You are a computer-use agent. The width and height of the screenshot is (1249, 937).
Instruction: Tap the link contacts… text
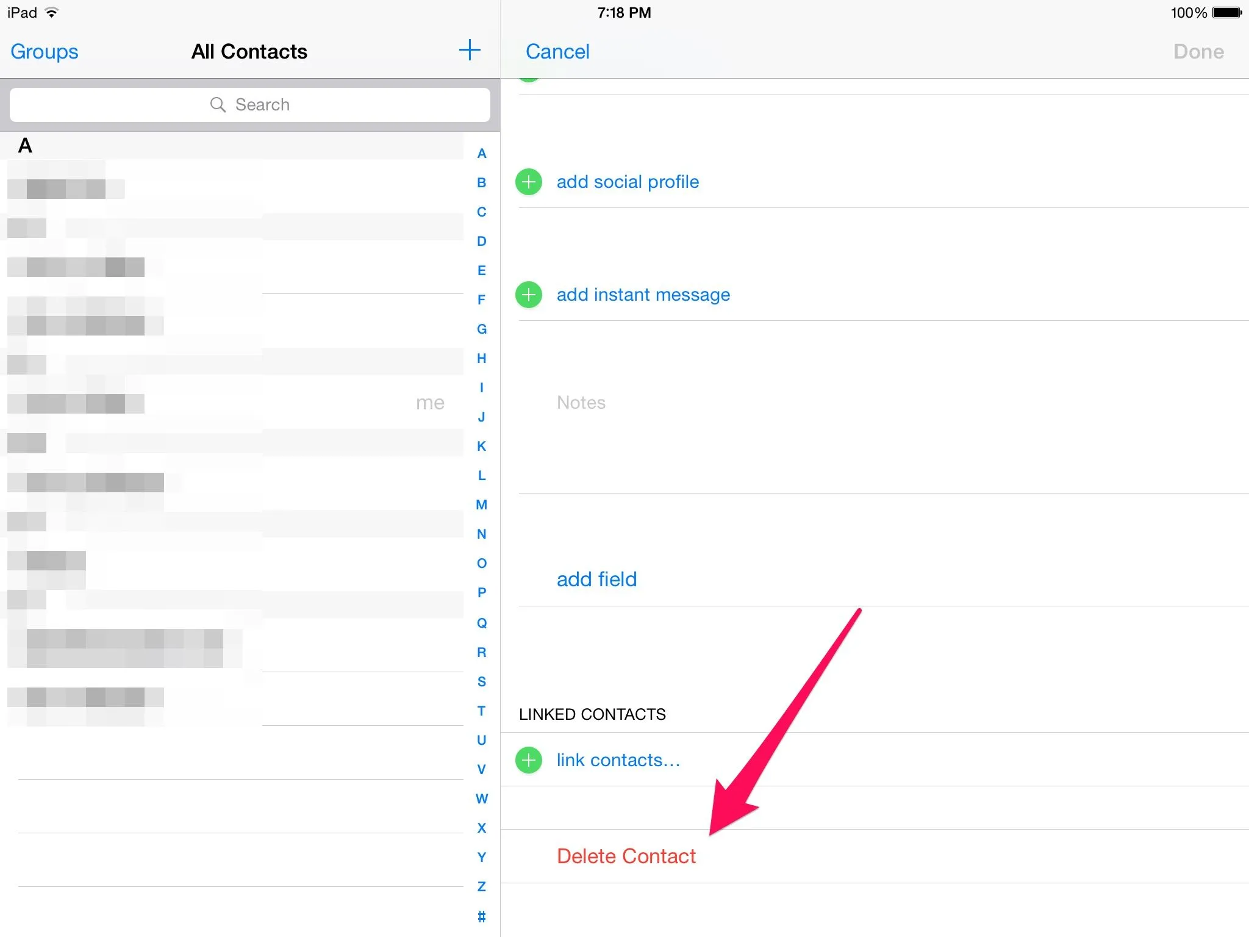618,760
